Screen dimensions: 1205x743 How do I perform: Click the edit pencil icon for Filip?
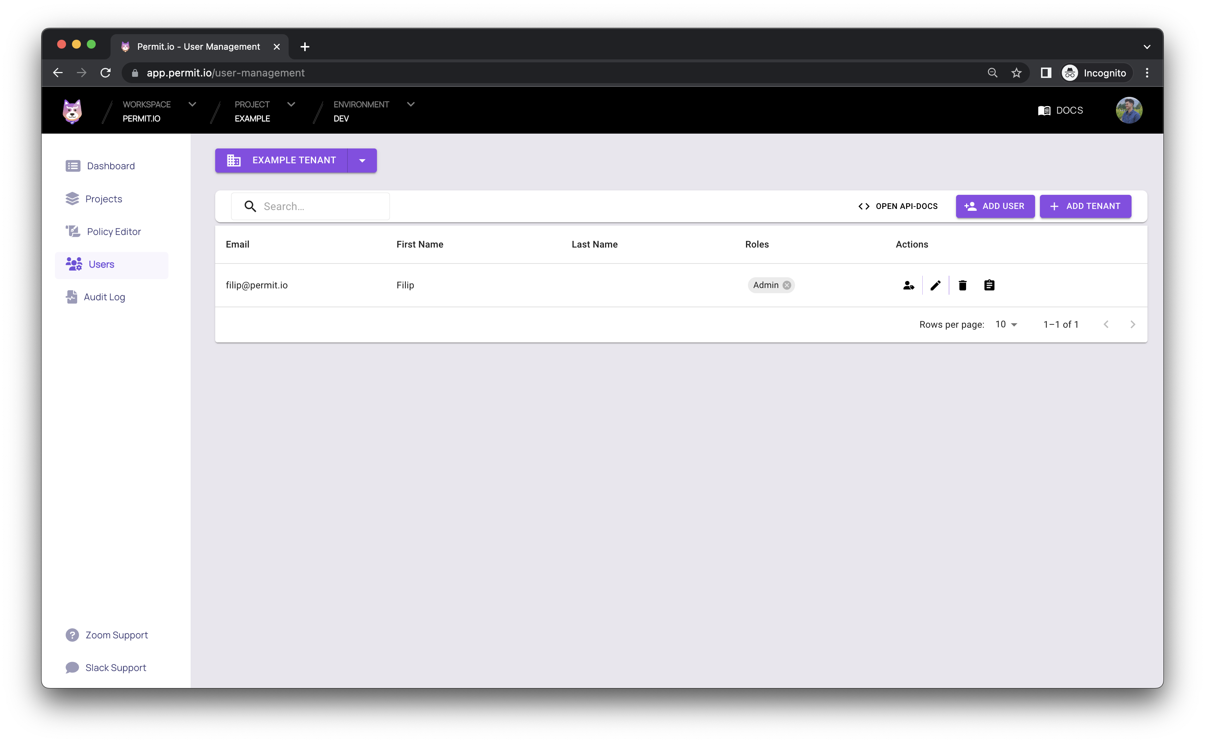[936, 285]
